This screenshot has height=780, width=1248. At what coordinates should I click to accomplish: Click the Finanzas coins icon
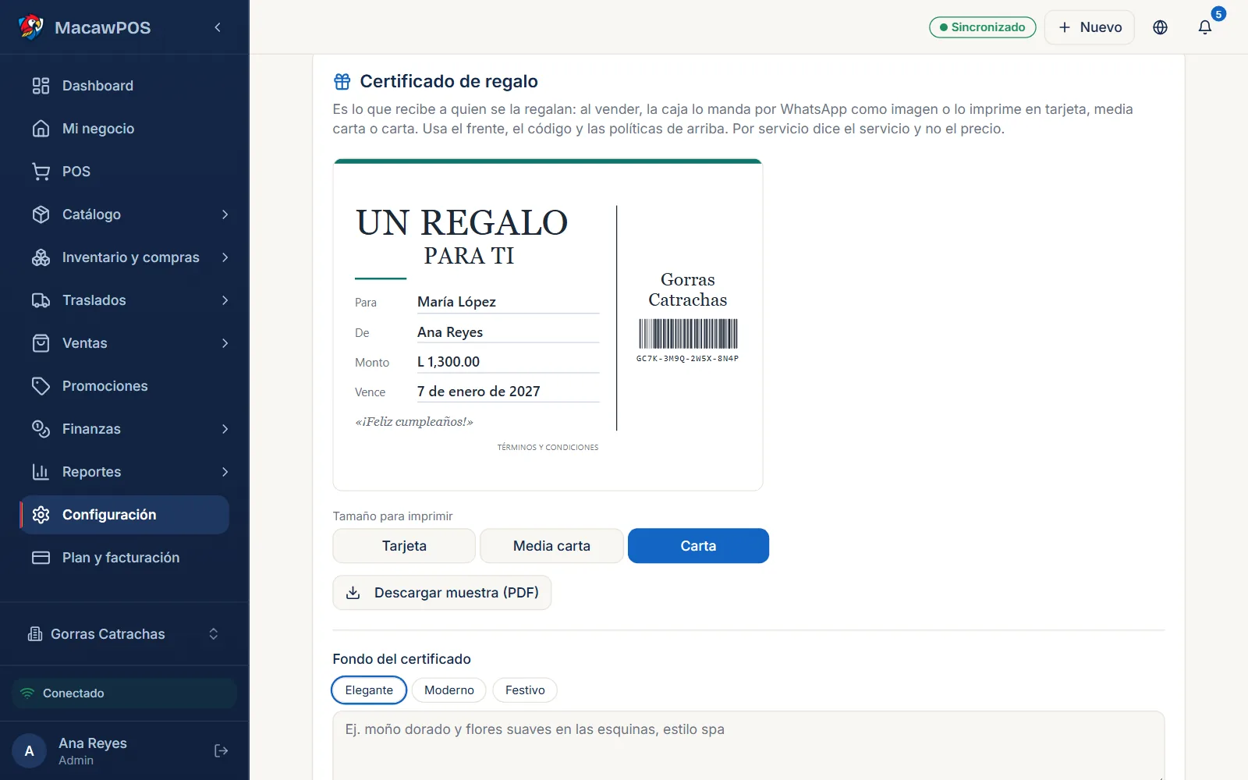click(41, 429)
